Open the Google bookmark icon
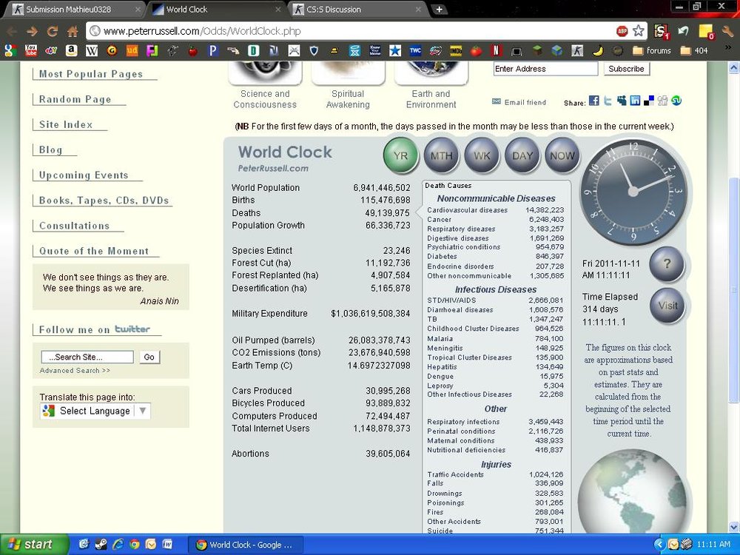Viewport: 740px width, 555px height. pyautogui.click(x=10, y=50)
